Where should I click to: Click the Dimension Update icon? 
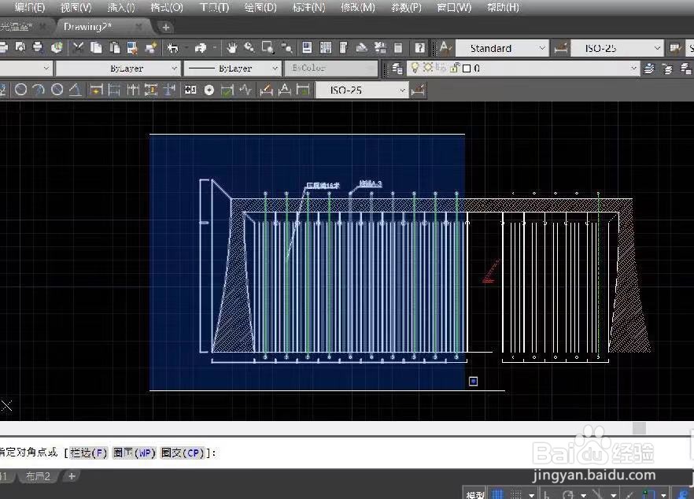[303, 90]
